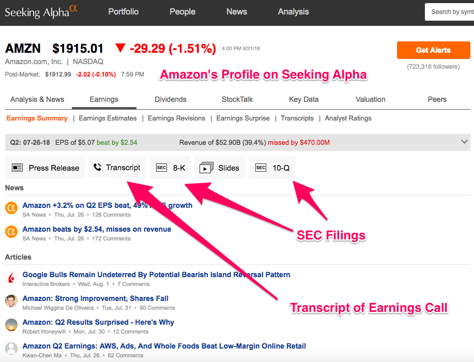Image resolution: width=474 pixels, height=362 pixels.
Task: Click '128 Comments' on first news item
Action: (111, 215)
